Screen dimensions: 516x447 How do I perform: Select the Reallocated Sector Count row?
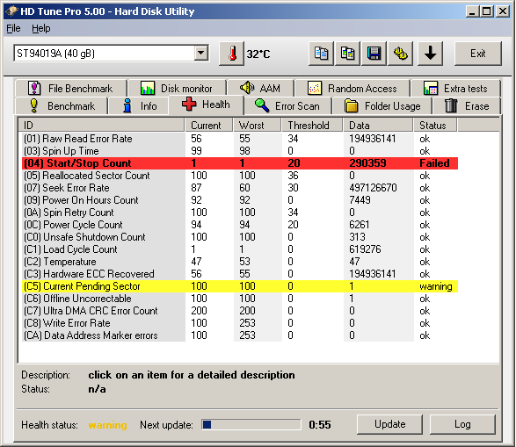[x=240, y=176]
